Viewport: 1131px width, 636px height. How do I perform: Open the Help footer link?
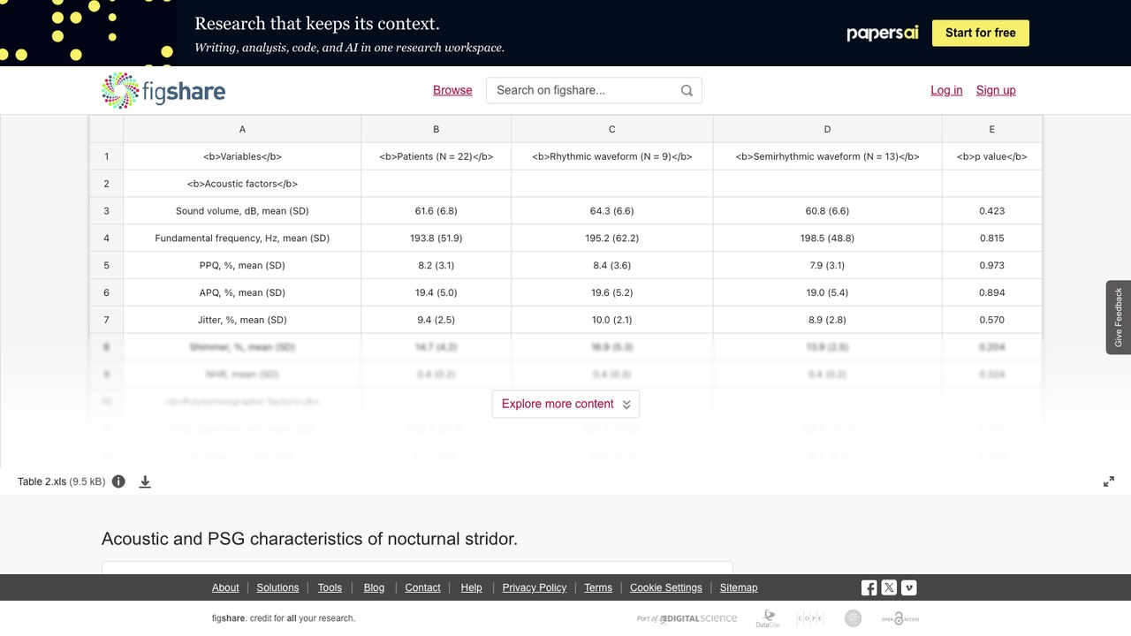point(472,587)
